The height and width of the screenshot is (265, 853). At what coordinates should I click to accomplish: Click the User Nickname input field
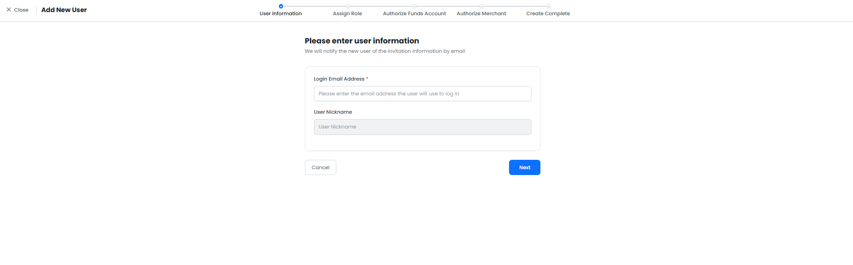point(422,127)
